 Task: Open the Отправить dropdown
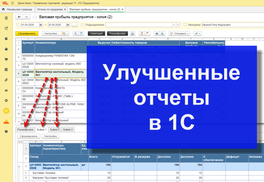[x=179, y=33]
